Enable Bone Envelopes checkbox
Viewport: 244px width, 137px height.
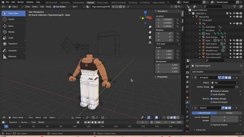[x=212, y=102]
